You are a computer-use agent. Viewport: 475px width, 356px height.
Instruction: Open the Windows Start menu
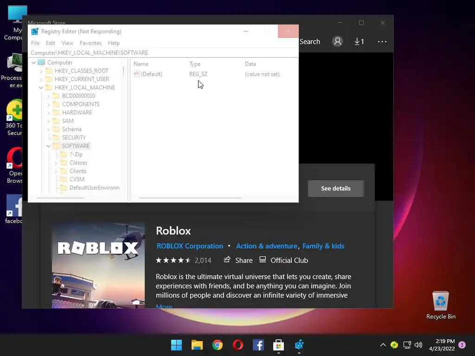click(176, 345)
